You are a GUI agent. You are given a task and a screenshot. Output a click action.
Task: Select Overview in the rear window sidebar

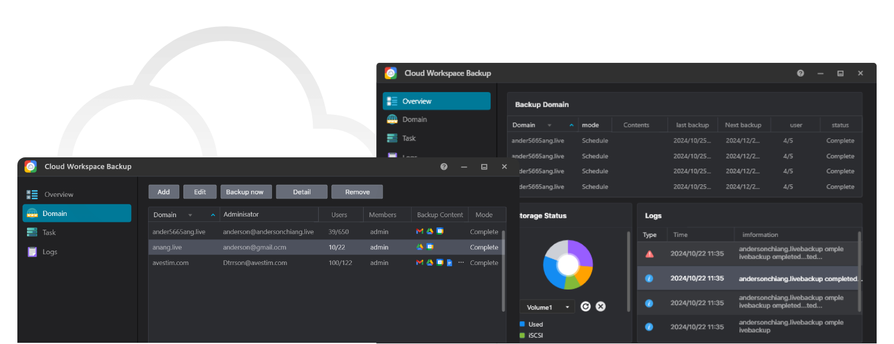pyautogui.click(x=437, y=101)
